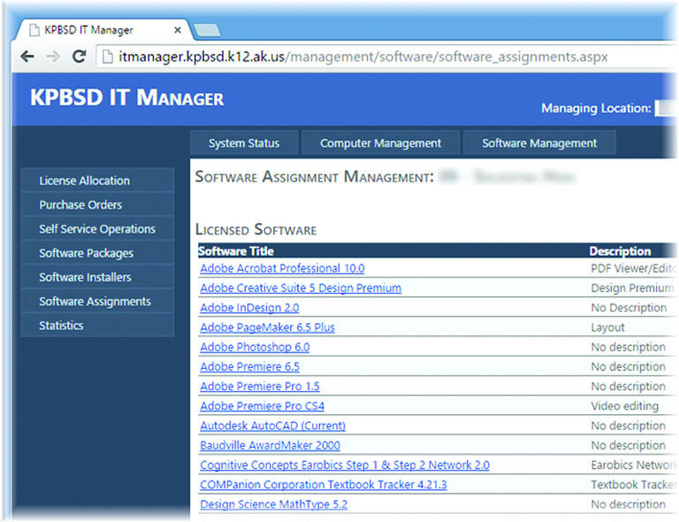Screen dimensions: 679x522
Task: Click the Software Title column header
Action: point(235,251)
